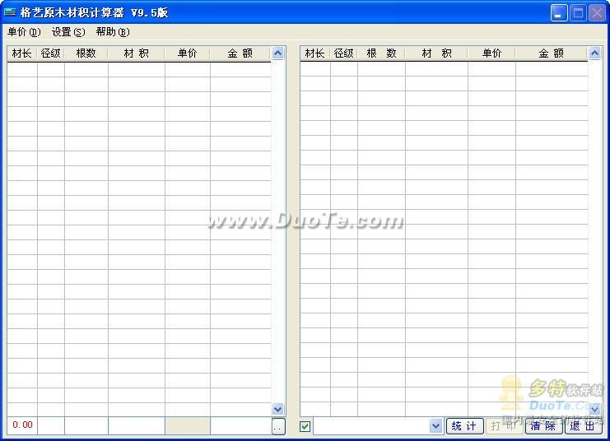Screen dimensions: 610x441
Task: Click the 统计 button
Action: [x=465, y=426]
